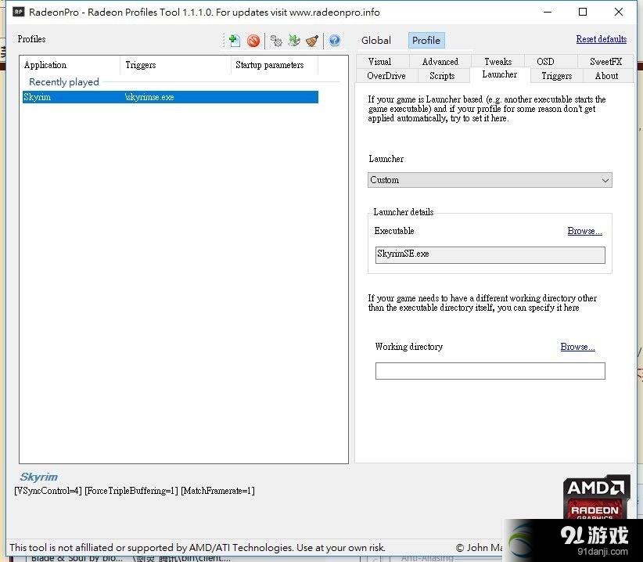Click the Reset defaults link
Viewport: 643px width, 562px height.
(x=602, y=39)
